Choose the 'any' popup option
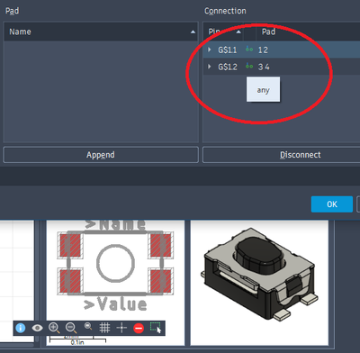This screenshot has height=353, width=360. click(263, 89)
